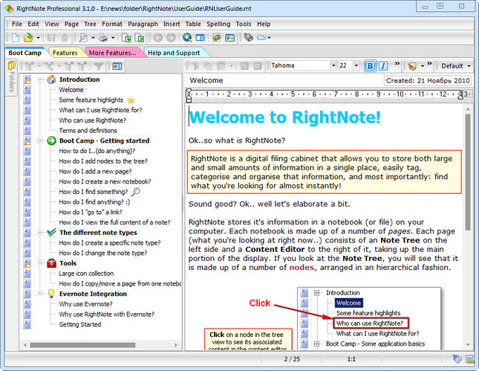
Task: Click the house icon beside Introduction
Action: (x=50, y=80)
